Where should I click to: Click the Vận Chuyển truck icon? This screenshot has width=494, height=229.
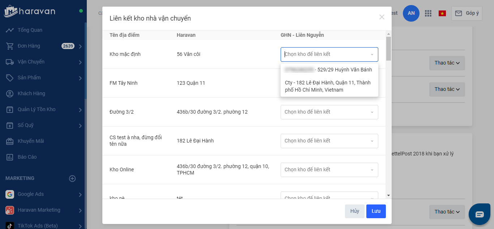(x=10, y=62)
